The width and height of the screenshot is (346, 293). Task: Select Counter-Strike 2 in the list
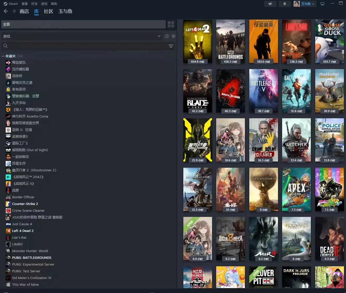tap(25, 204)
